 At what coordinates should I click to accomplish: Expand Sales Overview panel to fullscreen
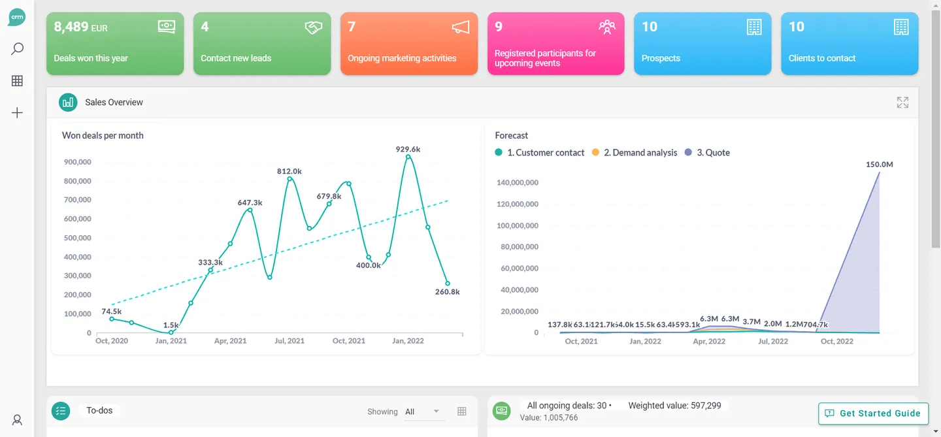coord(902,103)
